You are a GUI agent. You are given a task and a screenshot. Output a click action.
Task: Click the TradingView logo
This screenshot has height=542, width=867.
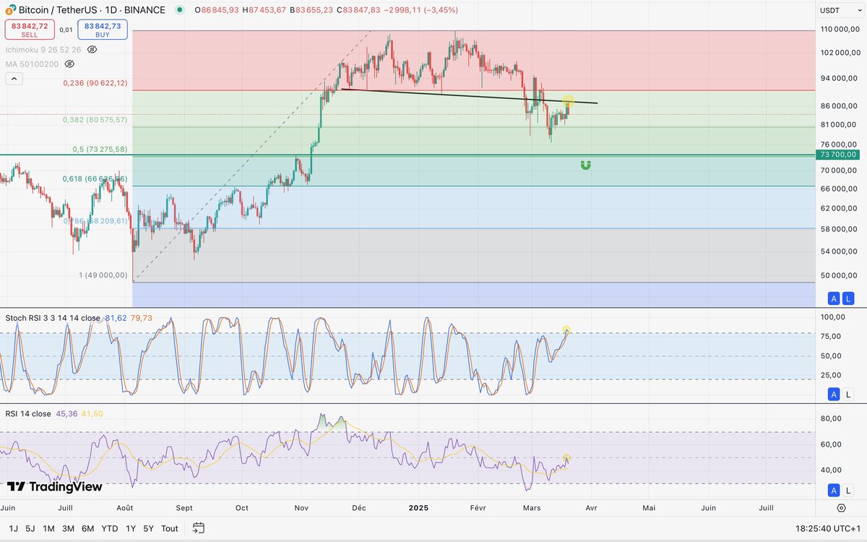point(54,487)
